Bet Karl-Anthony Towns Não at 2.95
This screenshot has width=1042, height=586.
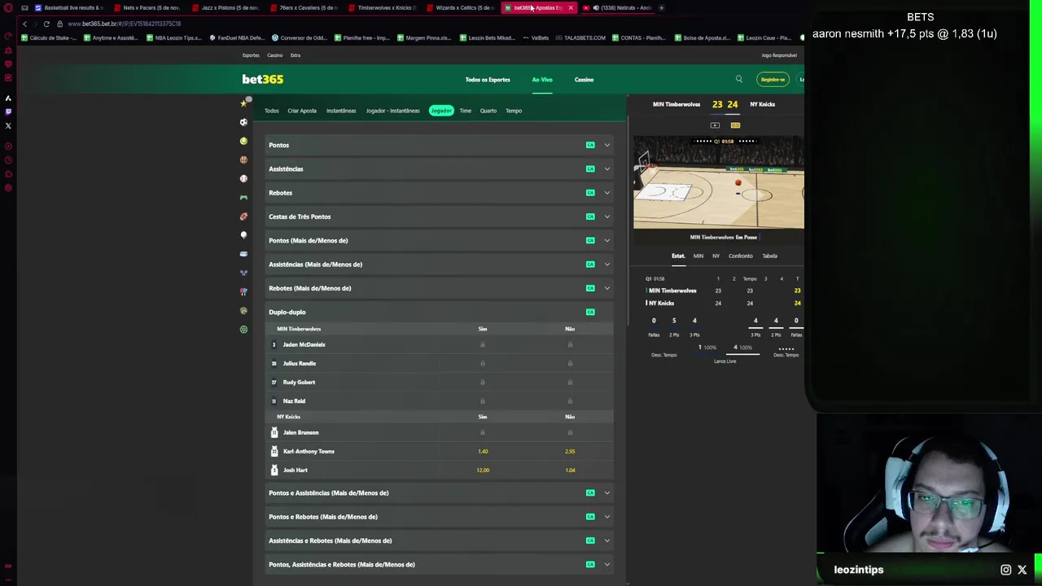pyautogui.click(x=570, y=451)
